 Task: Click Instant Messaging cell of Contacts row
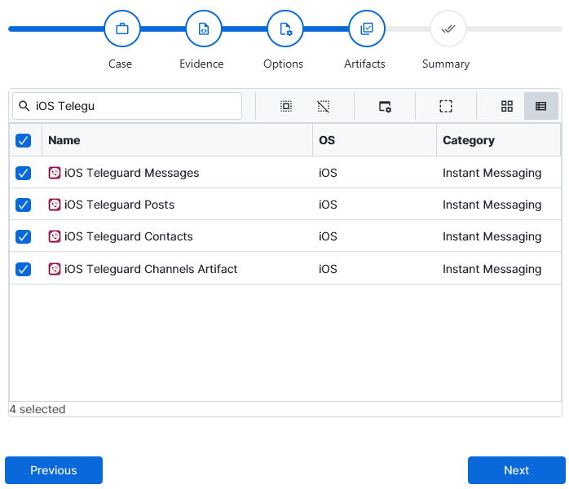pyautogui.click(x=492, y=236)
